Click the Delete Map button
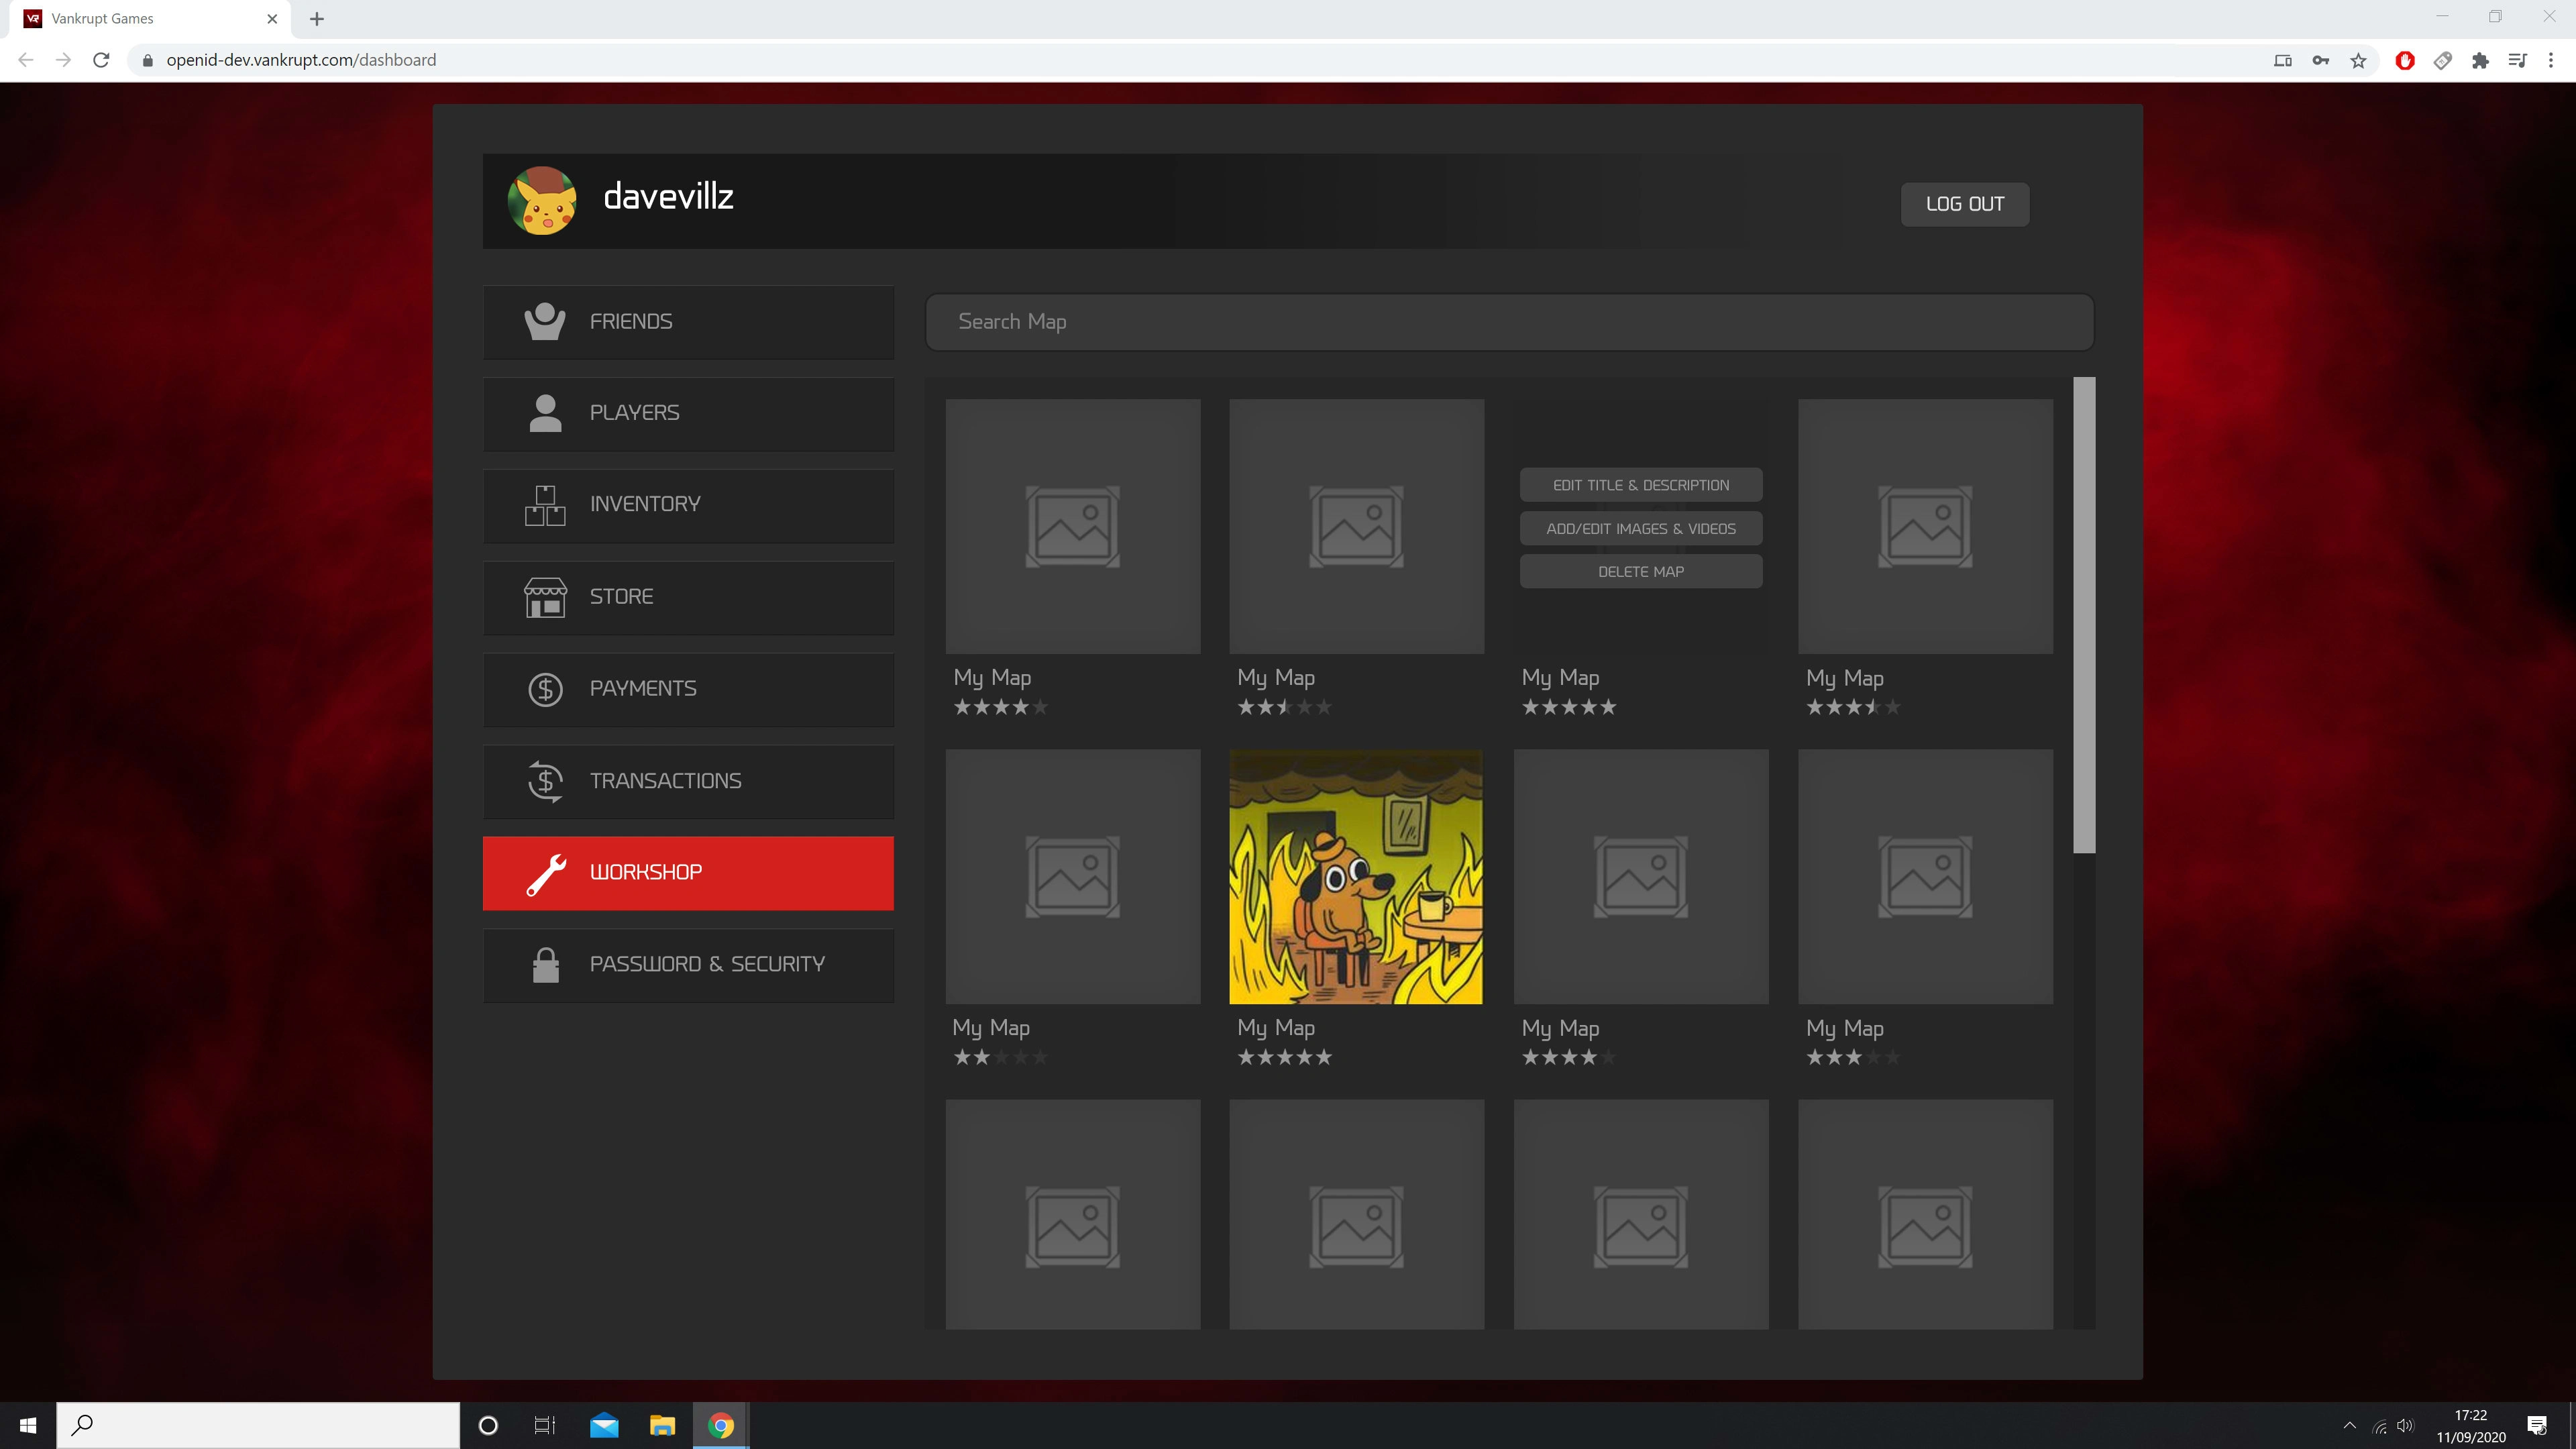 (x=1640, y=571)
